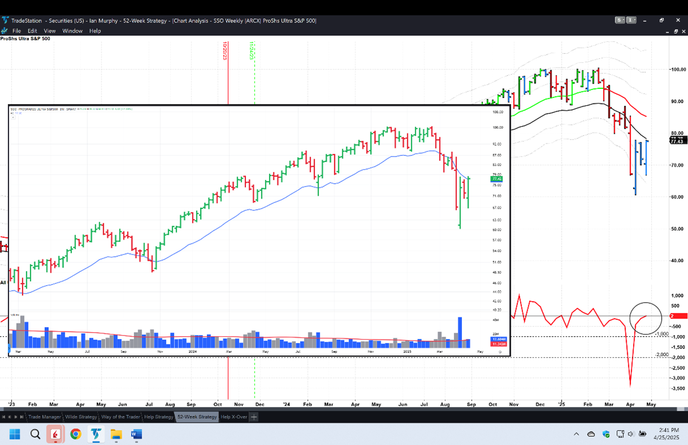Screen dimensions: 688x445
Task: Open File Explorer from the taskbar
Action: [x=116, y=434]
